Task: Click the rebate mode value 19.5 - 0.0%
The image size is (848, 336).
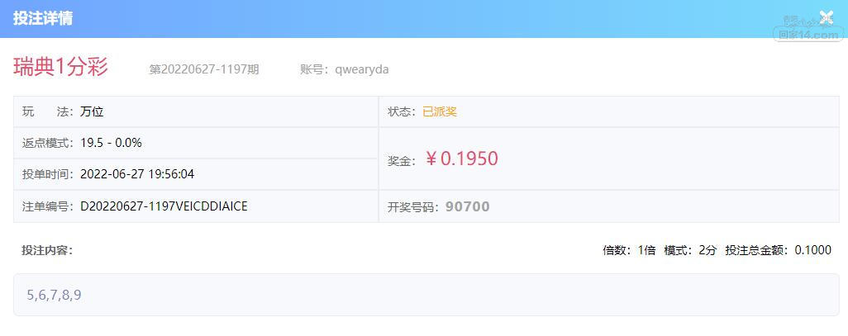Action: pos(111,142)
